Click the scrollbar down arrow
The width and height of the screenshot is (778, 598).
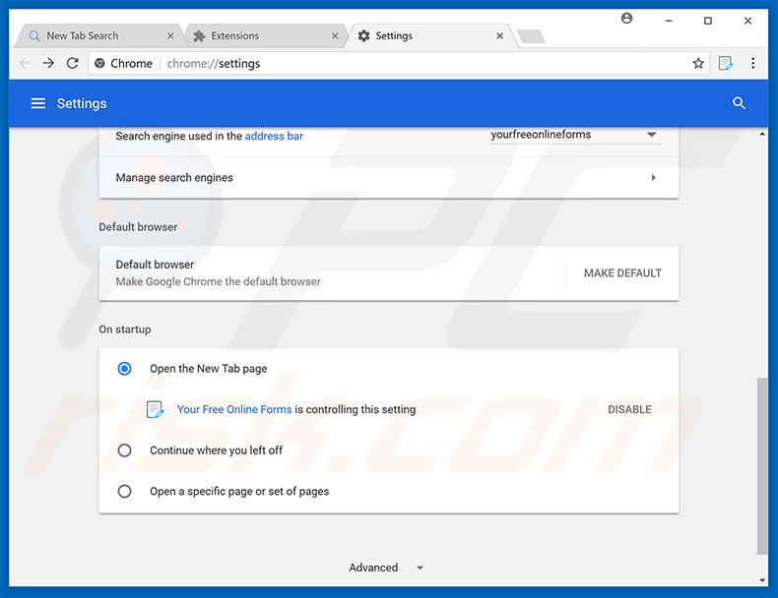tap(762, 580)
